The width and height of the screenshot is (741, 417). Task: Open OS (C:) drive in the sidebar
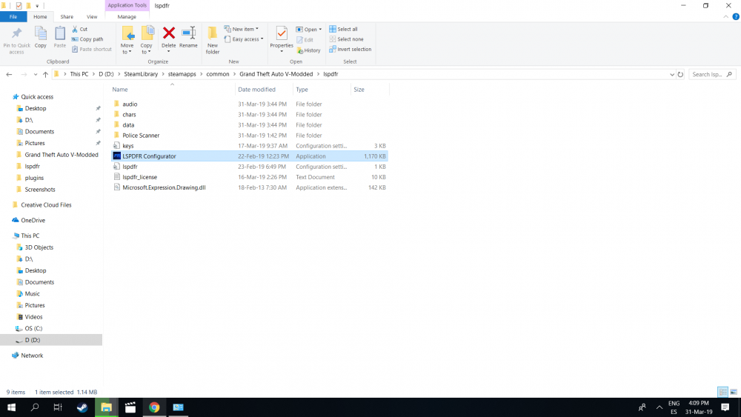(x=33, y=328)
